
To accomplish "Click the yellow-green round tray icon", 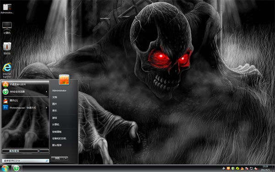I will tap(237, 168).
